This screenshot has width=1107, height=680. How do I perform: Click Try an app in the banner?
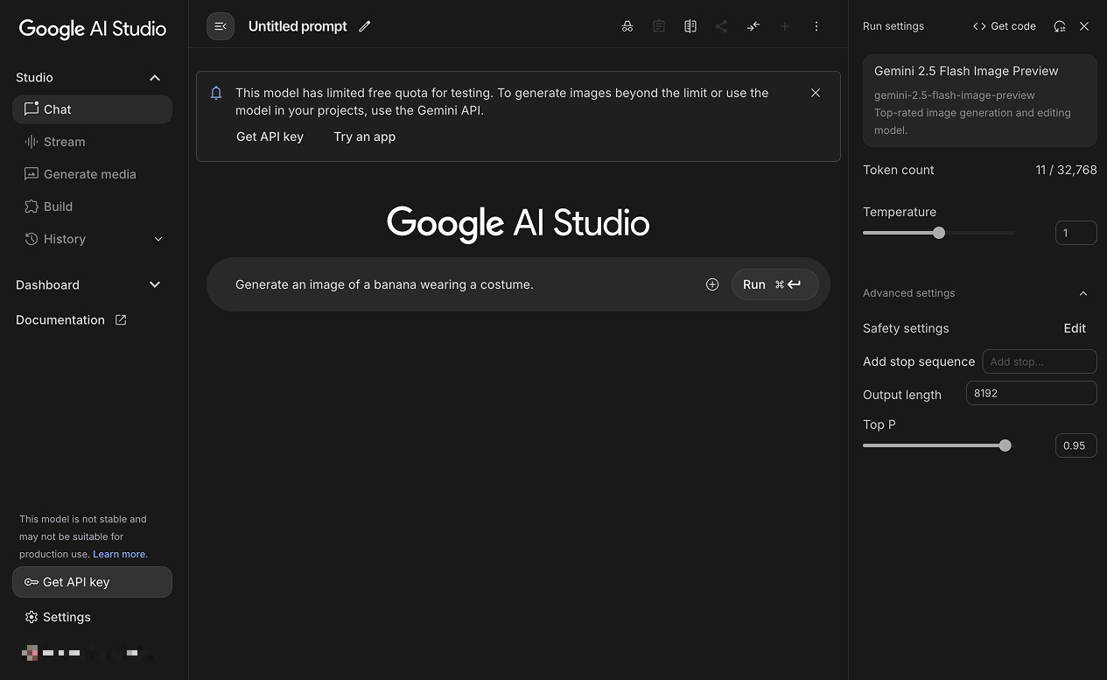pyautogui.click(x=365, y=137)
